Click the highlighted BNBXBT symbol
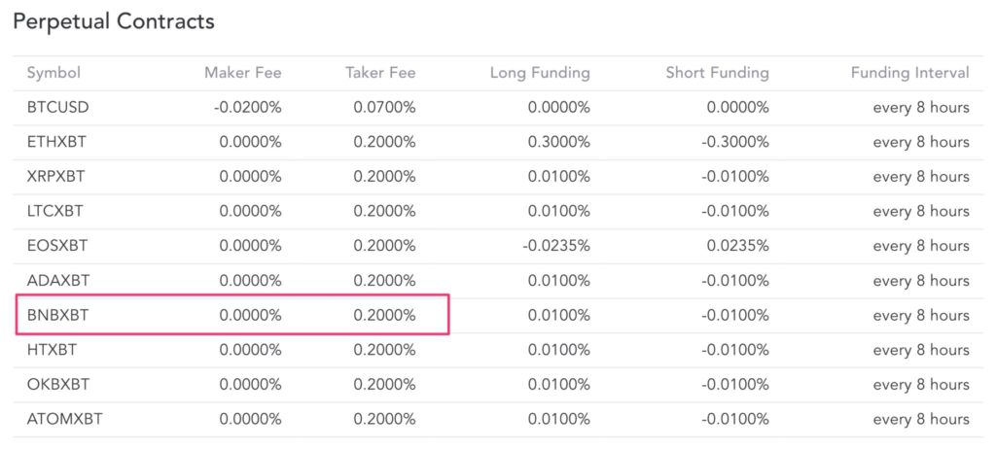The width and height of the screenshot is (996, 451). pos(58,316)
